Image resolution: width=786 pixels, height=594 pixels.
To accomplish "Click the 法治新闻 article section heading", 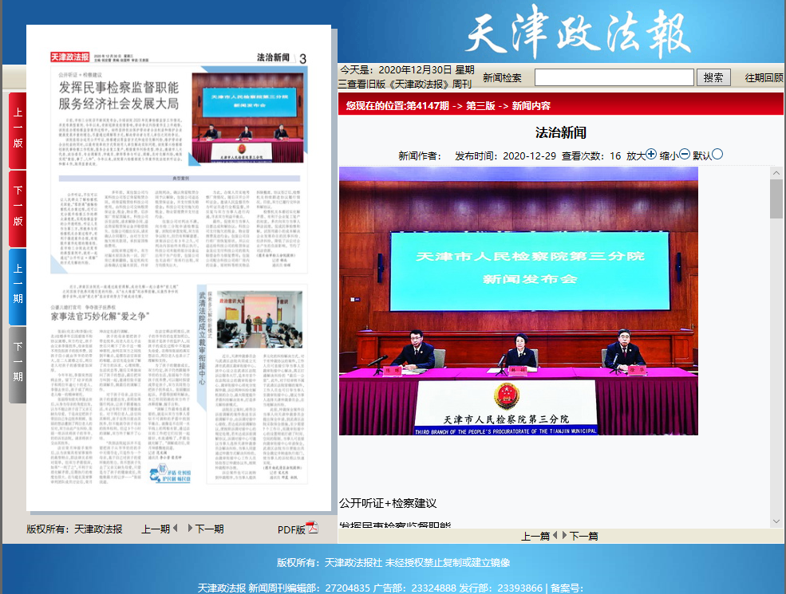I will [x=560, y=132].
